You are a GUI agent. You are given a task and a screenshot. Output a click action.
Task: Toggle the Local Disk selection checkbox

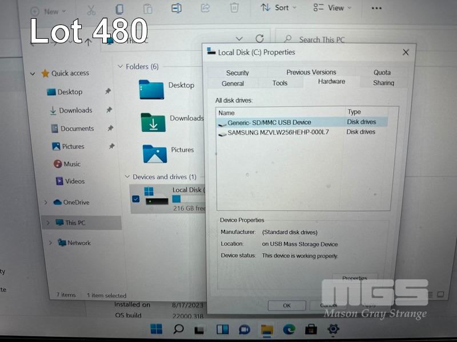[x=136, y=199]
